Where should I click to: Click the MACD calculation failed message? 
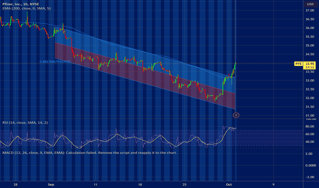pyautogui.click(x=90, y=153)
